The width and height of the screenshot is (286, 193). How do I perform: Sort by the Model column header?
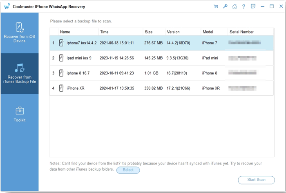214,32
